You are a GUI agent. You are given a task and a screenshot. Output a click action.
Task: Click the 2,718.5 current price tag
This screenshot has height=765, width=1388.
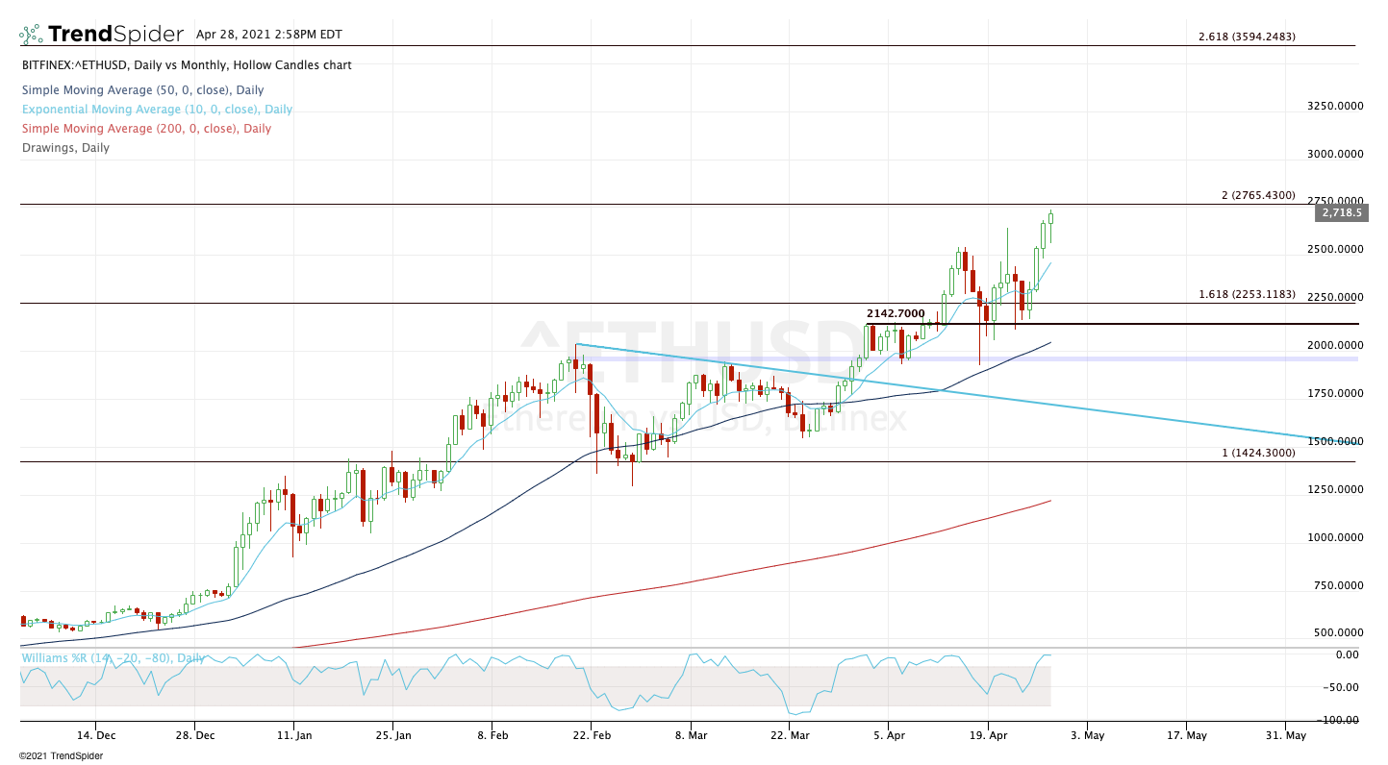coord(1341,212)
